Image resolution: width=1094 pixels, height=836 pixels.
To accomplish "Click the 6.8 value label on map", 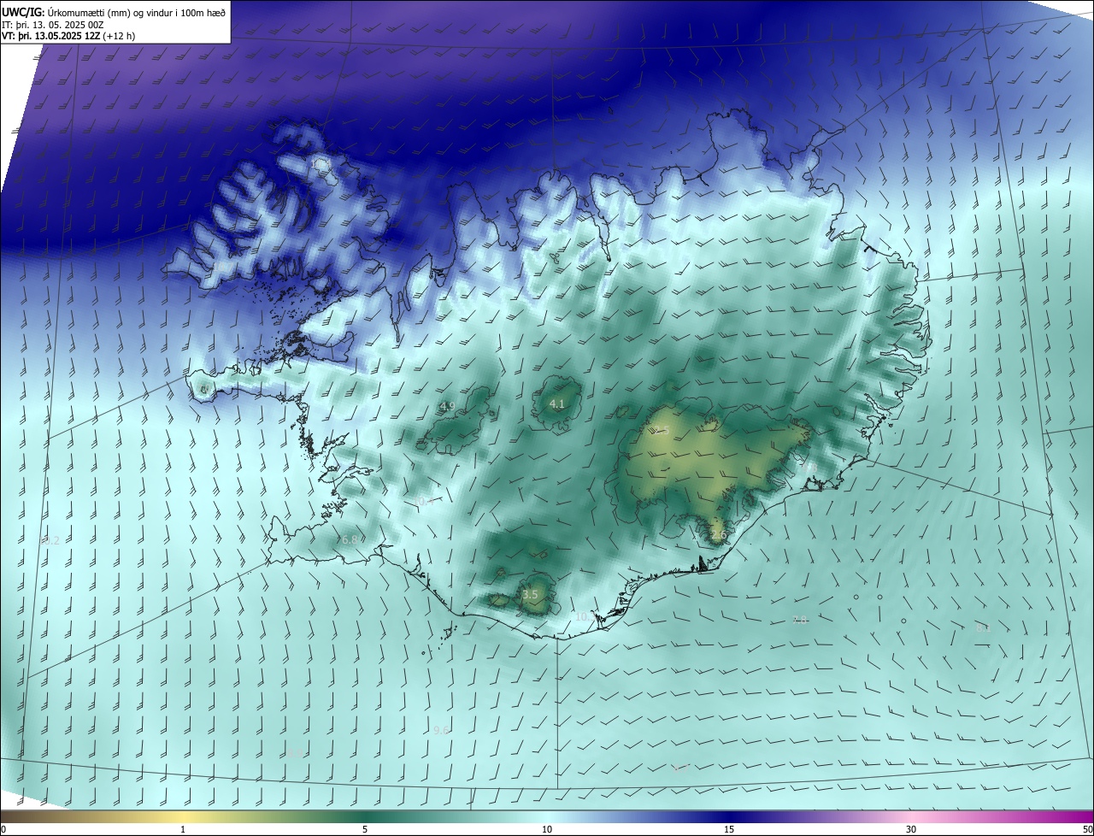I will 349,540.
